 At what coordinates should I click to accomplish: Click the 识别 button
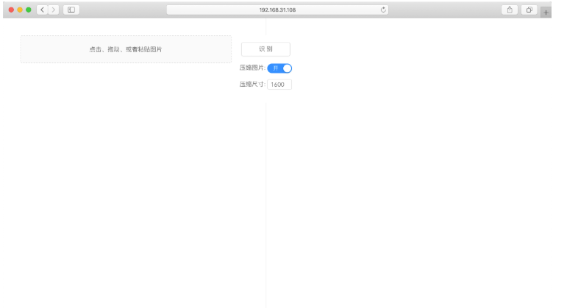tap(265, 49)
